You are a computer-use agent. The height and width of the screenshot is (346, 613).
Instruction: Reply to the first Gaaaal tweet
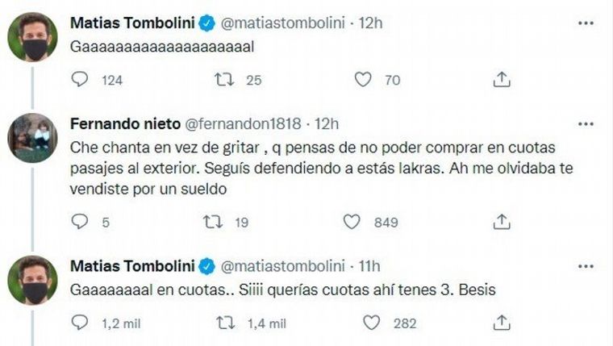point(79,79)
